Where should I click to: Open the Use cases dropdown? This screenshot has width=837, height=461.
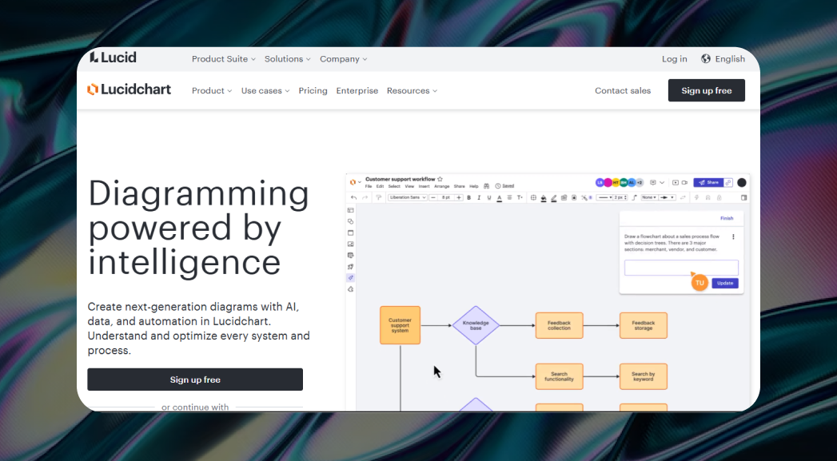coord(265,91)
